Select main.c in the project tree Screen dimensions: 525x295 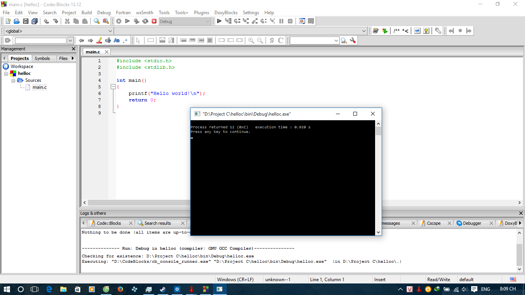pos(39,87)
